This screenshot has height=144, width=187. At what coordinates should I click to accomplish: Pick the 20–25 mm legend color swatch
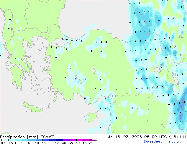pyautogui.click(x=53, y=140)
